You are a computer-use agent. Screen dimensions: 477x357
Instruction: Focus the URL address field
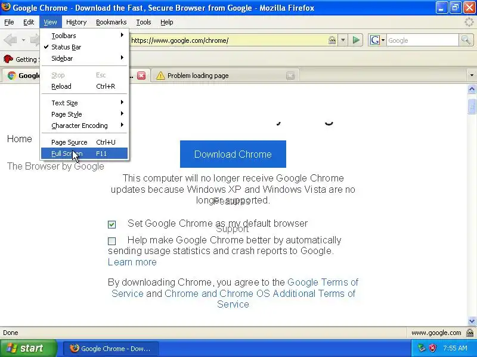[228, 40]
